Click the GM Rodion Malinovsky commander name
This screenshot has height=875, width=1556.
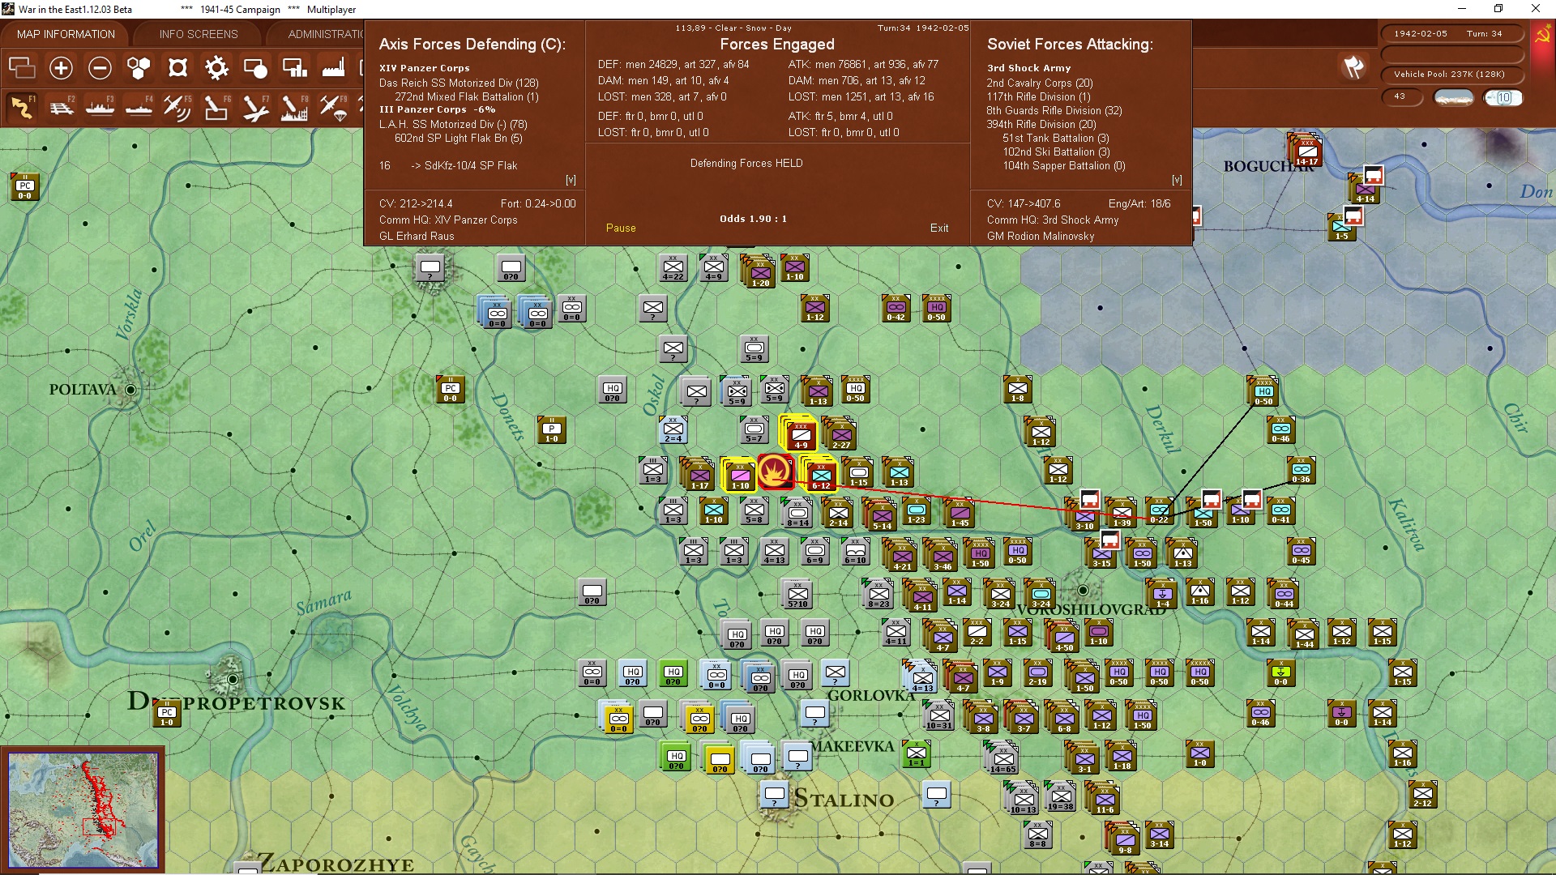click(x=1041, y=237)
